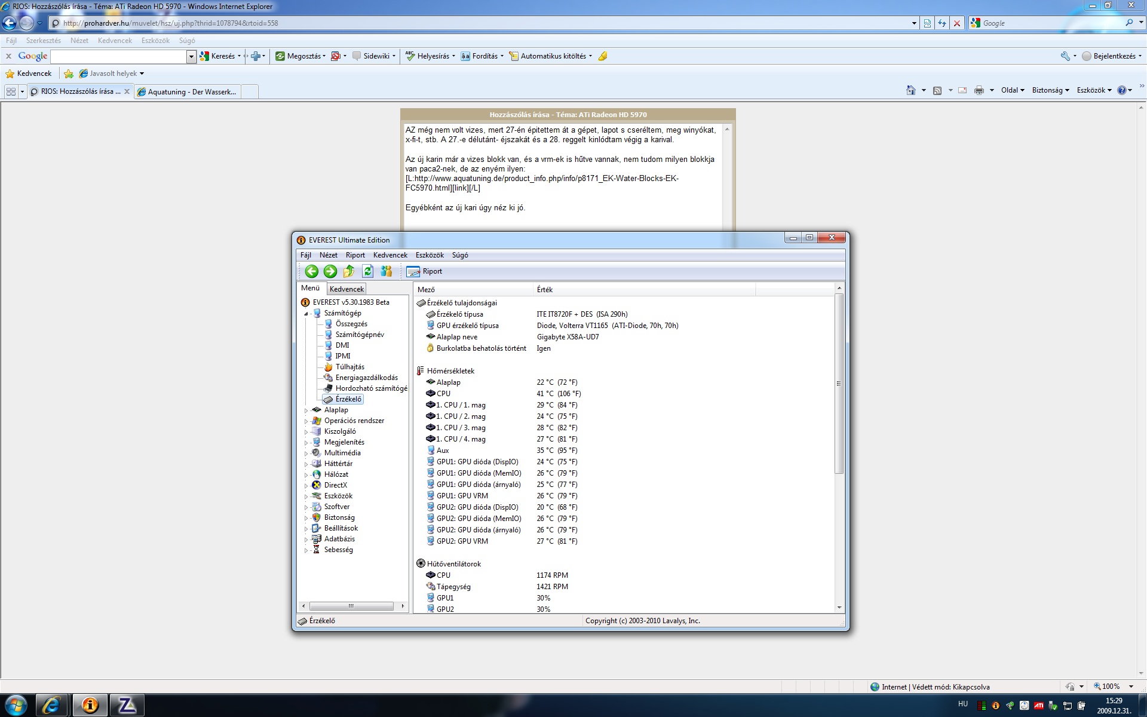The image size is (1147, 717).
Task: Click tree pane horizontal scrollbar thumb
Action: (x=351, y=606)
